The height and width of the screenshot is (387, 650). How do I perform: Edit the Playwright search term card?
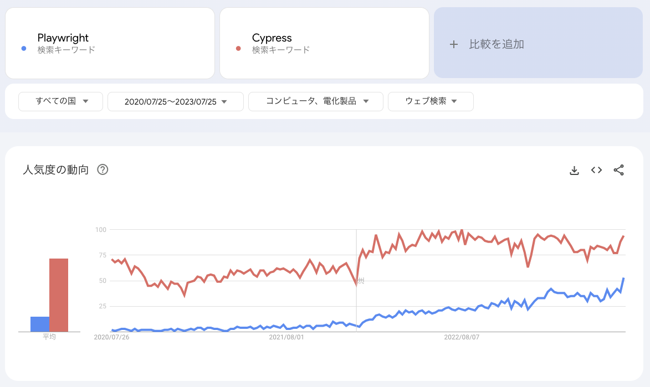[x=110, y=43]
